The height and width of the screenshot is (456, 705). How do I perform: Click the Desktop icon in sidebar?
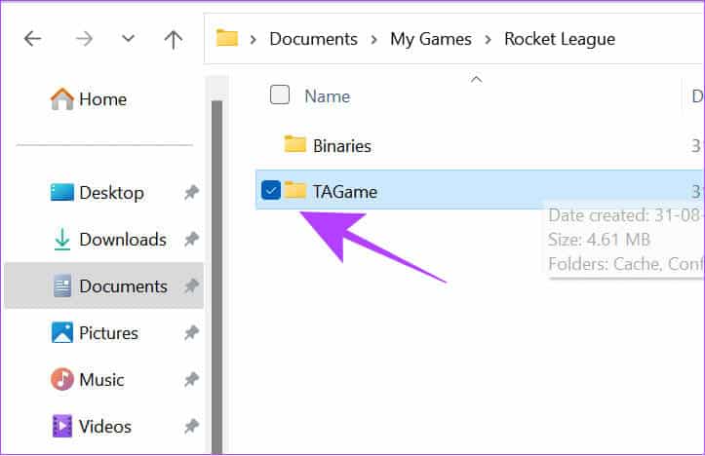click(x=62, y=192)
